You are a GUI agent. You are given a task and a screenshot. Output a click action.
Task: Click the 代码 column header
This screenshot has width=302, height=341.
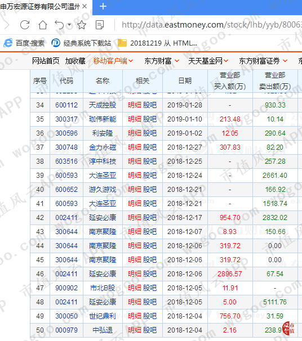pyautogui.click(x=66, y=81)
